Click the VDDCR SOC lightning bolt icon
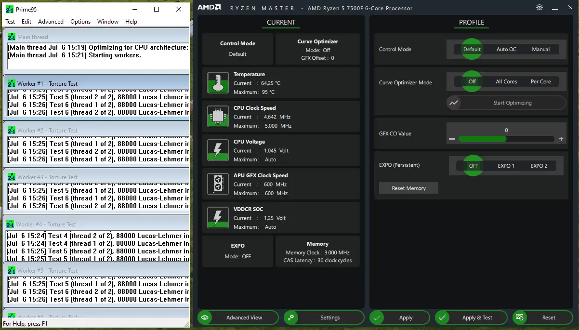The width and height of the screenshot is (579, 330). (218, 218)
